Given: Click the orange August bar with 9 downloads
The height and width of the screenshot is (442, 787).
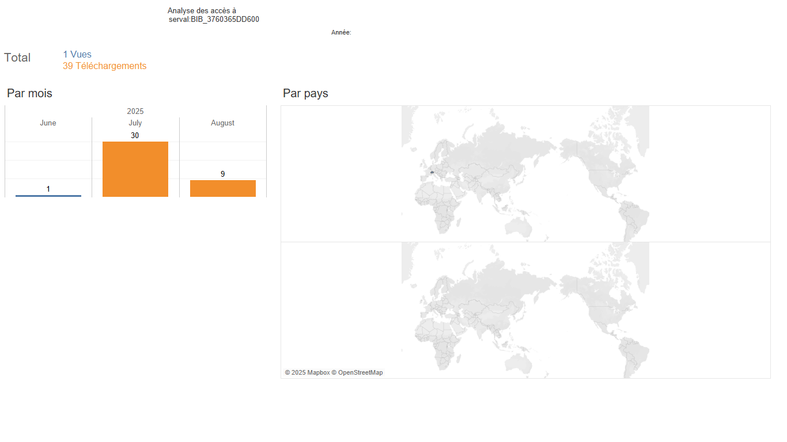Looking at the screenshot, I should pyautogui.click(x=223, y=188).
